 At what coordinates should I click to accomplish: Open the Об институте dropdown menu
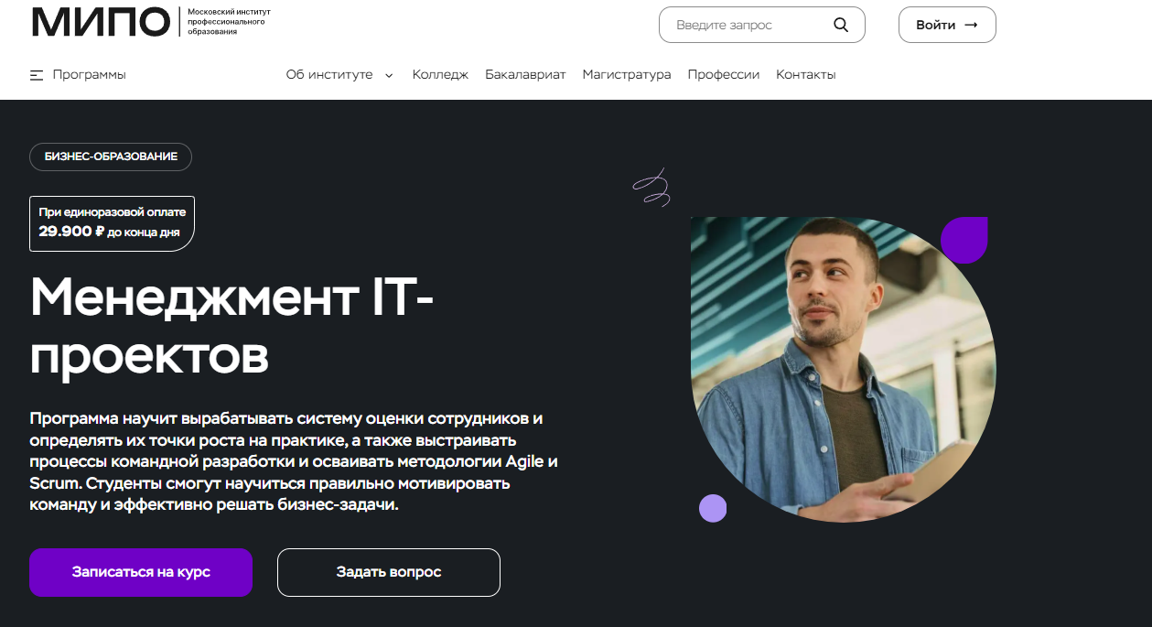pos(339,75)
